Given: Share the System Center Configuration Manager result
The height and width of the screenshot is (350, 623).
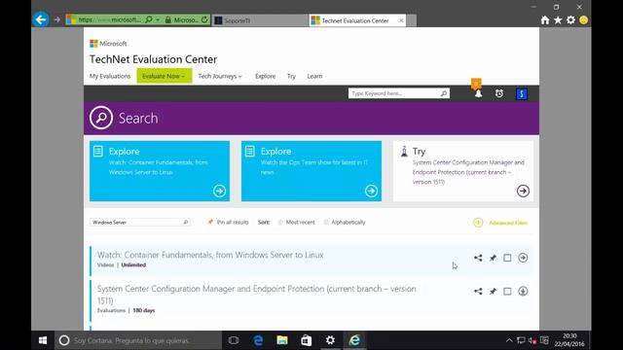Looking at the screenshot, I should (x=478, y=292).
